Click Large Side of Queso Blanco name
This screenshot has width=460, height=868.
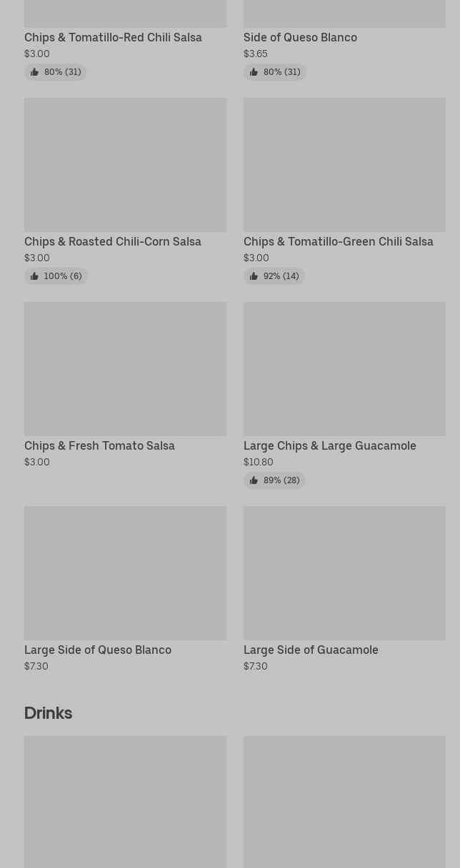(x=98, y=650)
